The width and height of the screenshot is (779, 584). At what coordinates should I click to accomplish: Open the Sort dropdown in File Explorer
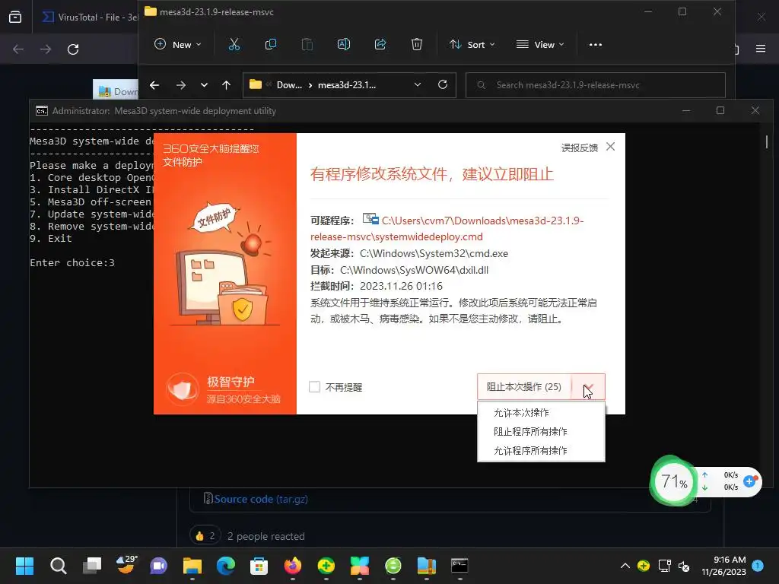pos(472,45)
